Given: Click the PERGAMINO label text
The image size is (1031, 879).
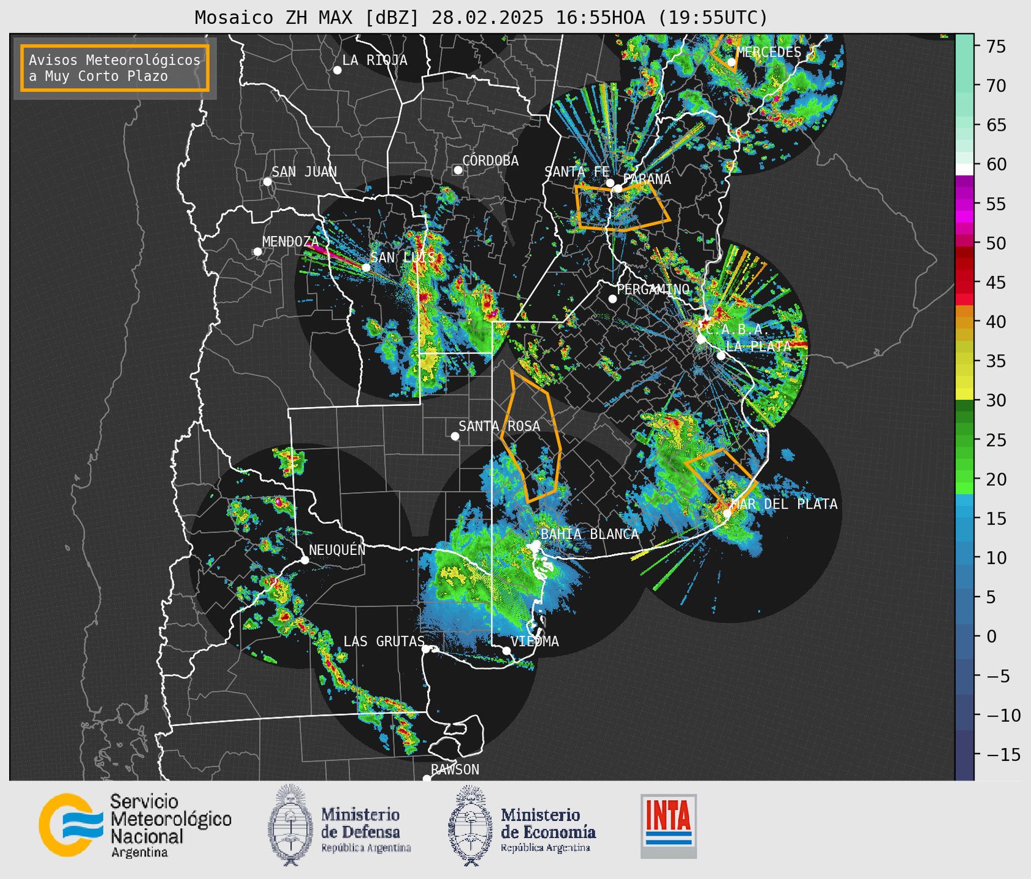Looking at the screenshot, I should pyautogui.click(x=653, y=289).
